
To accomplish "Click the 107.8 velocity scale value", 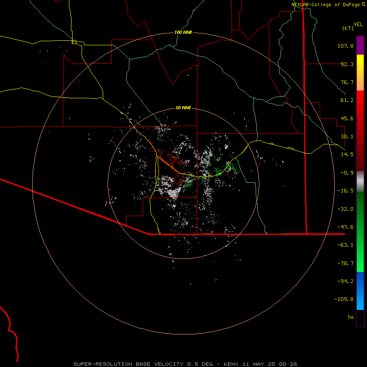I will [345, 46].
